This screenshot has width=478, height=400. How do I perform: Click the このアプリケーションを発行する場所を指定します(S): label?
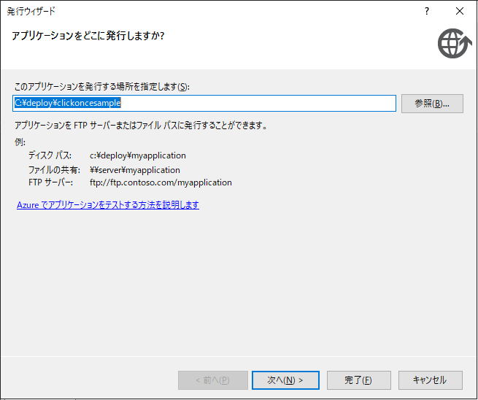(102, 87)
